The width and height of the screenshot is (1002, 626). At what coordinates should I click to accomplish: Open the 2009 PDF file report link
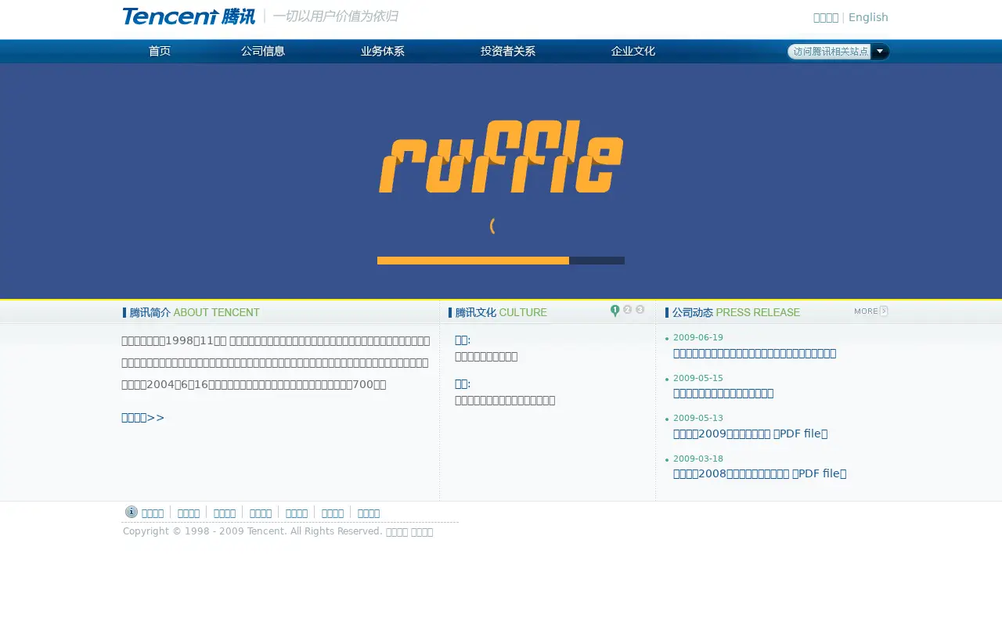(x=750, y=434)
